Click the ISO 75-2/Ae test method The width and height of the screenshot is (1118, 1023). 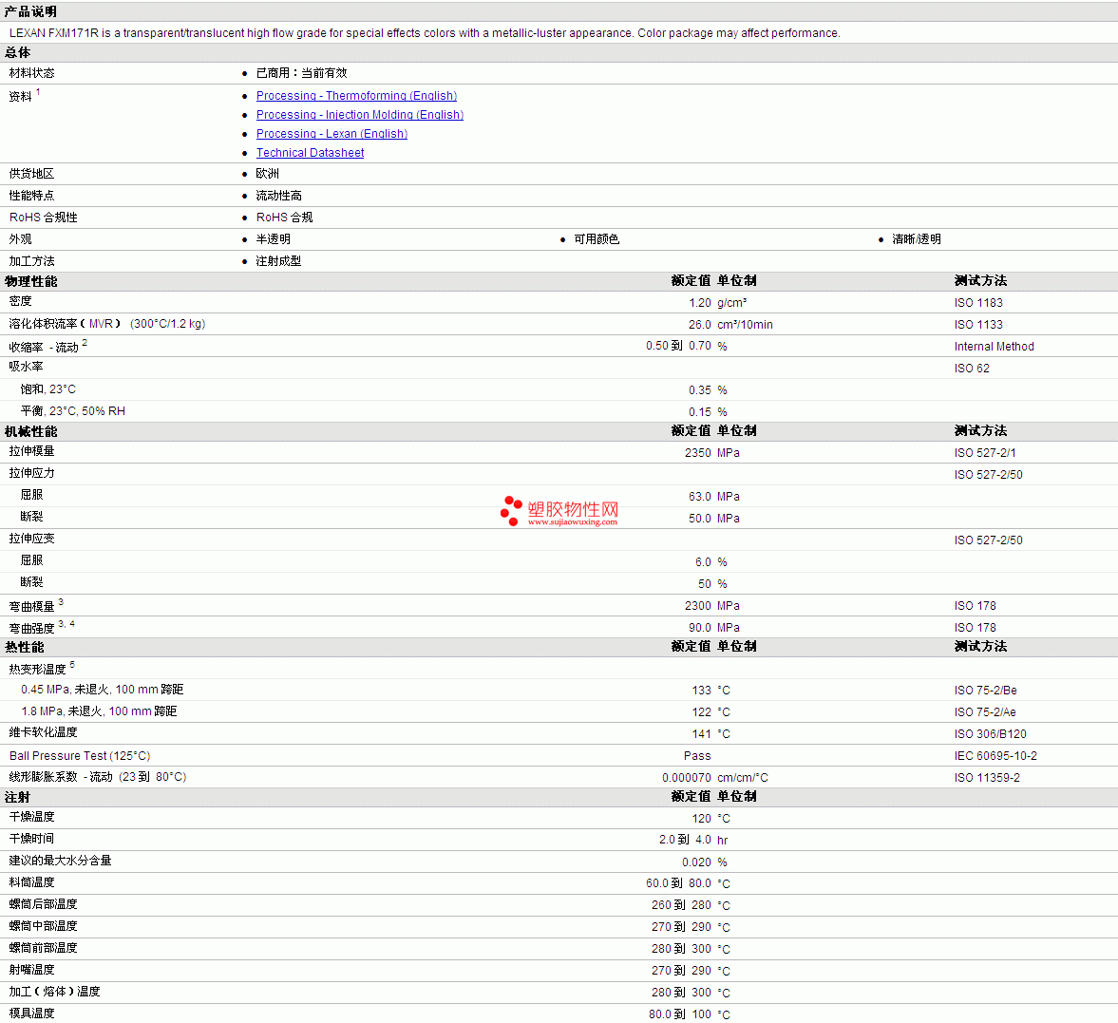pos(985,712)
